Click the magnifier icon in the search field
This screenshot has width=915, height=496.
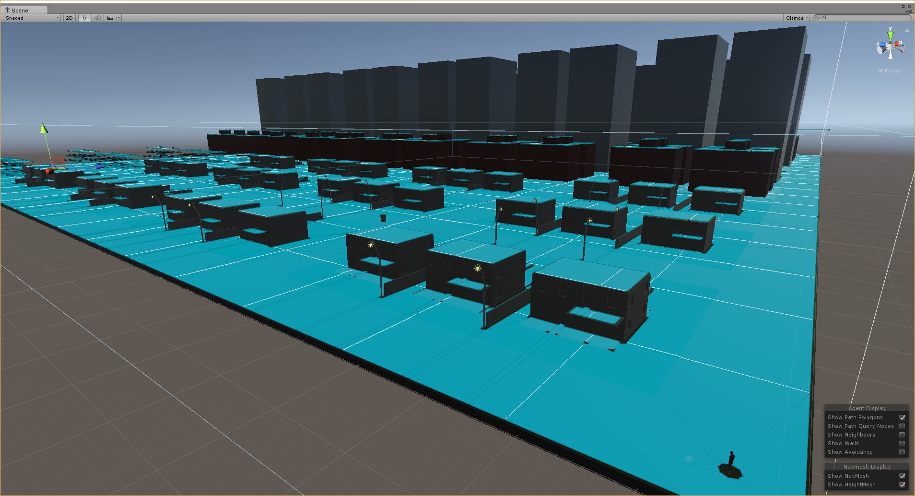coord(817,18)
